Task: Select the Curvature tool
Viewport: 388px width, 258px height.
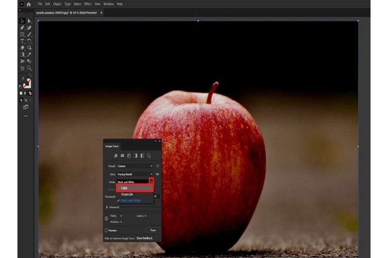Action: click(x=29, y=28)
